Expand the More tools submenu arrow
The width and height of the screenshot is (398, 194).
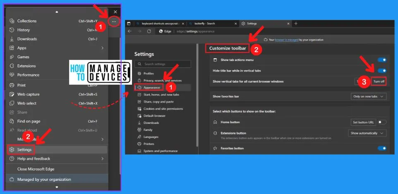click(102, 139)
